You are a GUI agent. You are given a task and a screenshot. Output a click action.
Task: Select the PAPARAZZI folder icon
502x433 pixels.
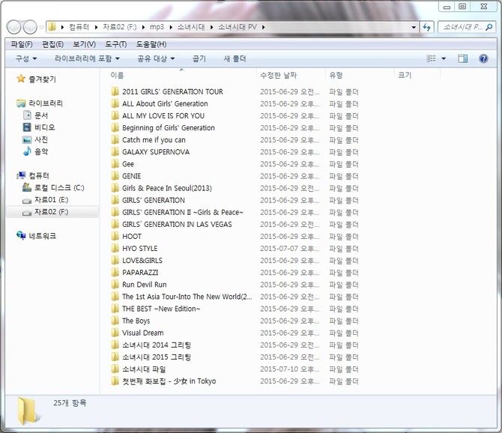click(115, 273)
